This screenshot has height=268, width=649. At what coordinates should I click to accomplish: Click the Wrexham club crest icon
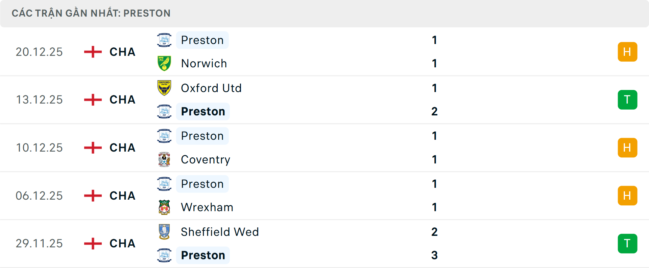[164, 207]
